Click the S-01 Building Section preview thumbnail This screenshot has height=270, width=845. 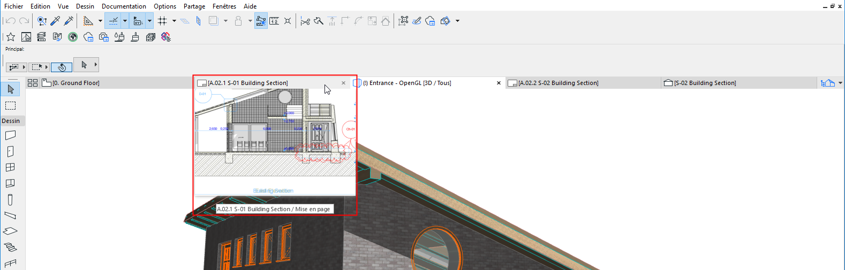point(275,142)
